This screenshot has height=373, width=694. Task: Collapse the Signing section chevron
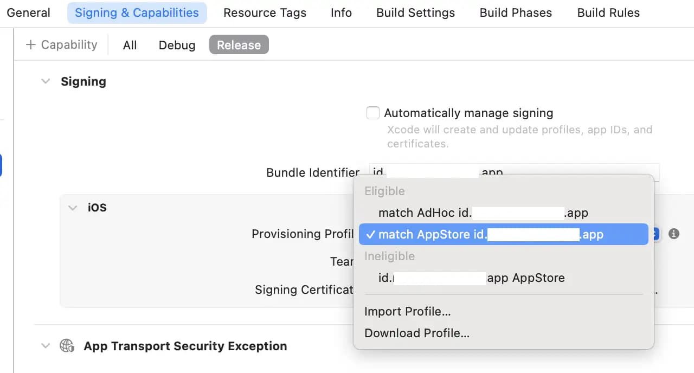46,81
